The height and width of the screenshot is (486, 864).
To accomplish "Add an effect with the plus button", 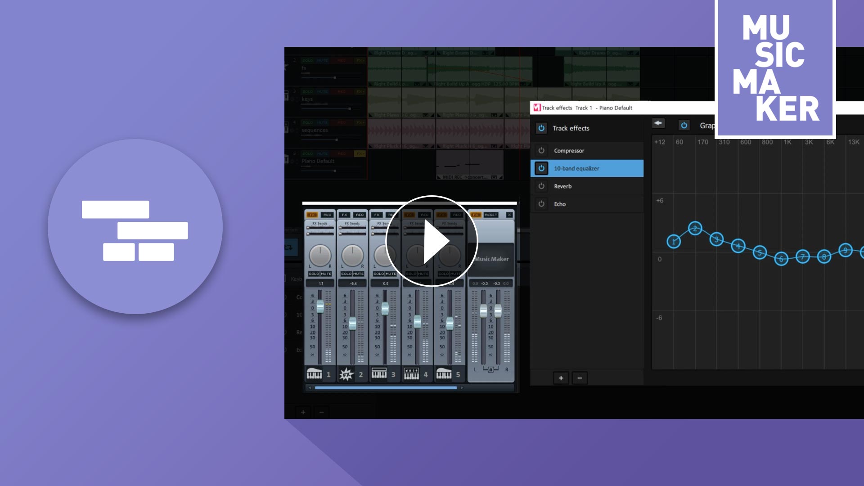I will [x=561, y=378].
